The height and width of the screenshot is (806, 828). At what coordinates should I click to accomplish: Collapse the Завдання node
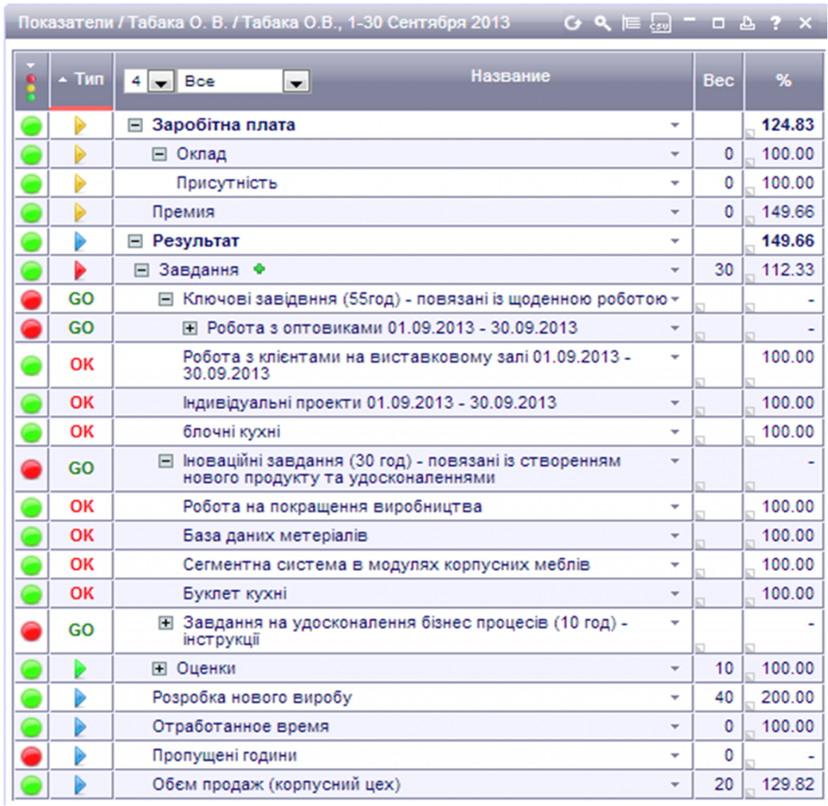point(141,270)
